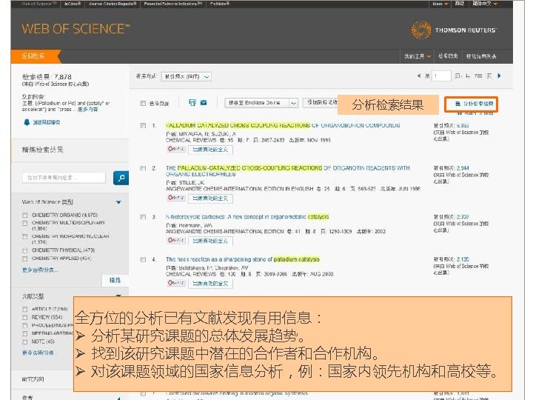Select the checkbox for result 2
This screenshot has width=533, height=400.
click(x=143, y=168)
